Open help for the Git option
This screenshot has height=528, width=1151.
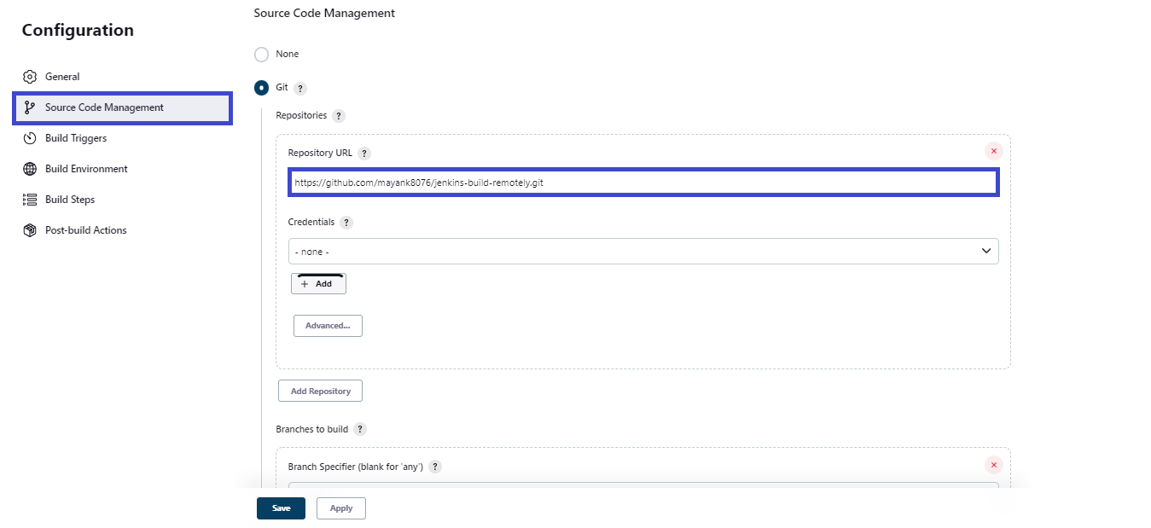[x=301, y=87]
